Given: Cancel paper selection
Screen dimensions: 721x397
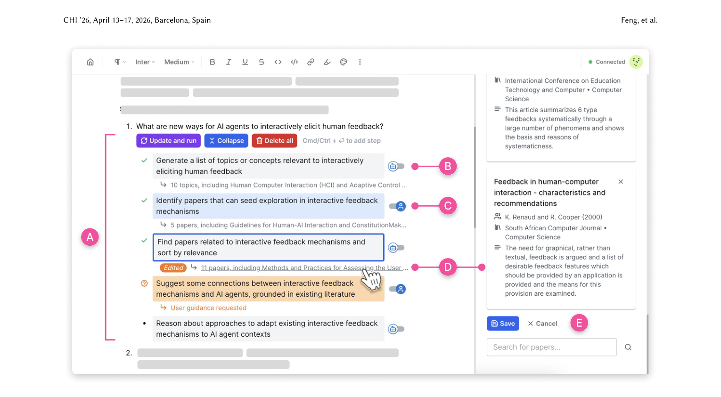Looking at the screenshot, I should tap(542, 324).
